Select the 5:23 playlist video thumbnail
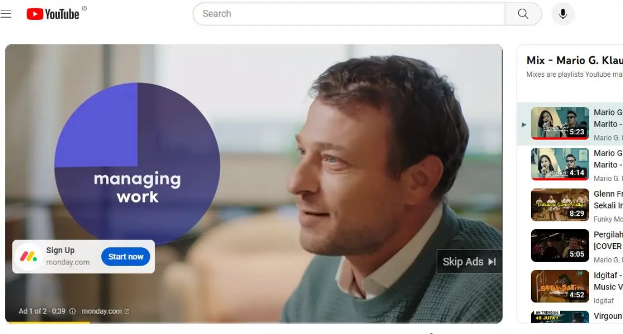The width and height of the screenshot is (623, 334). tap(560, 123)
